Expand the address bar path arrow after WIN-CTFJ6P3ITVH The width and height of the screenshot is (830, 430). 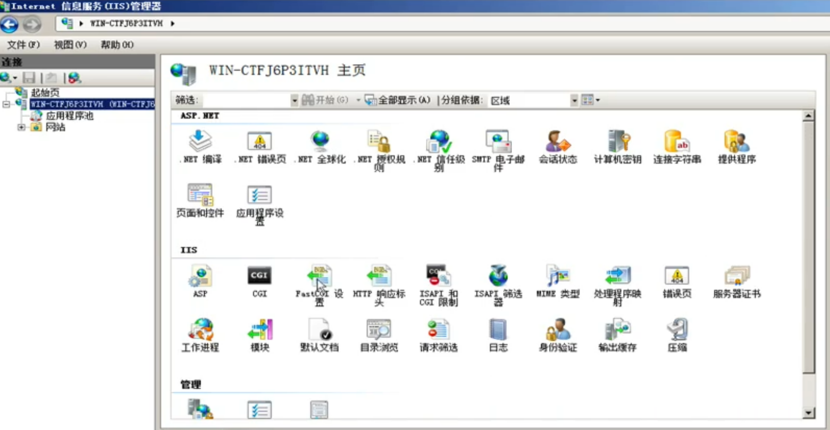tap(173, 23)
